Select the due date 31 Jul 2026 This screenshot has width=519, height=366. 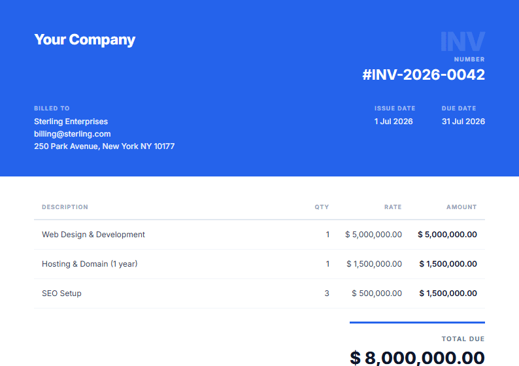(463, 122)
